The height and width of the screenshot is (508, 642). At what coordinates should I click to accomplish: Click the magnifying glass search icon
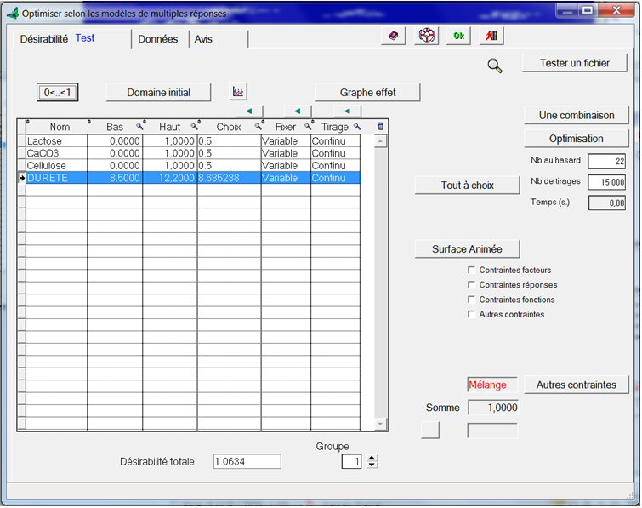click(x=495, y=66)
